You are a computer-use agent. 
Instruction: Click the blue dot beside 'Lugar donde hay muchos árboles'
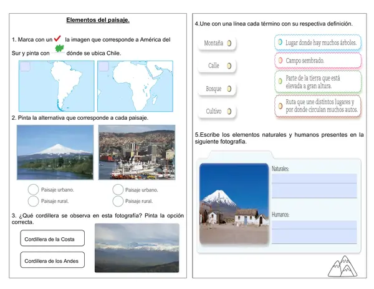click(x=280, y=42)
